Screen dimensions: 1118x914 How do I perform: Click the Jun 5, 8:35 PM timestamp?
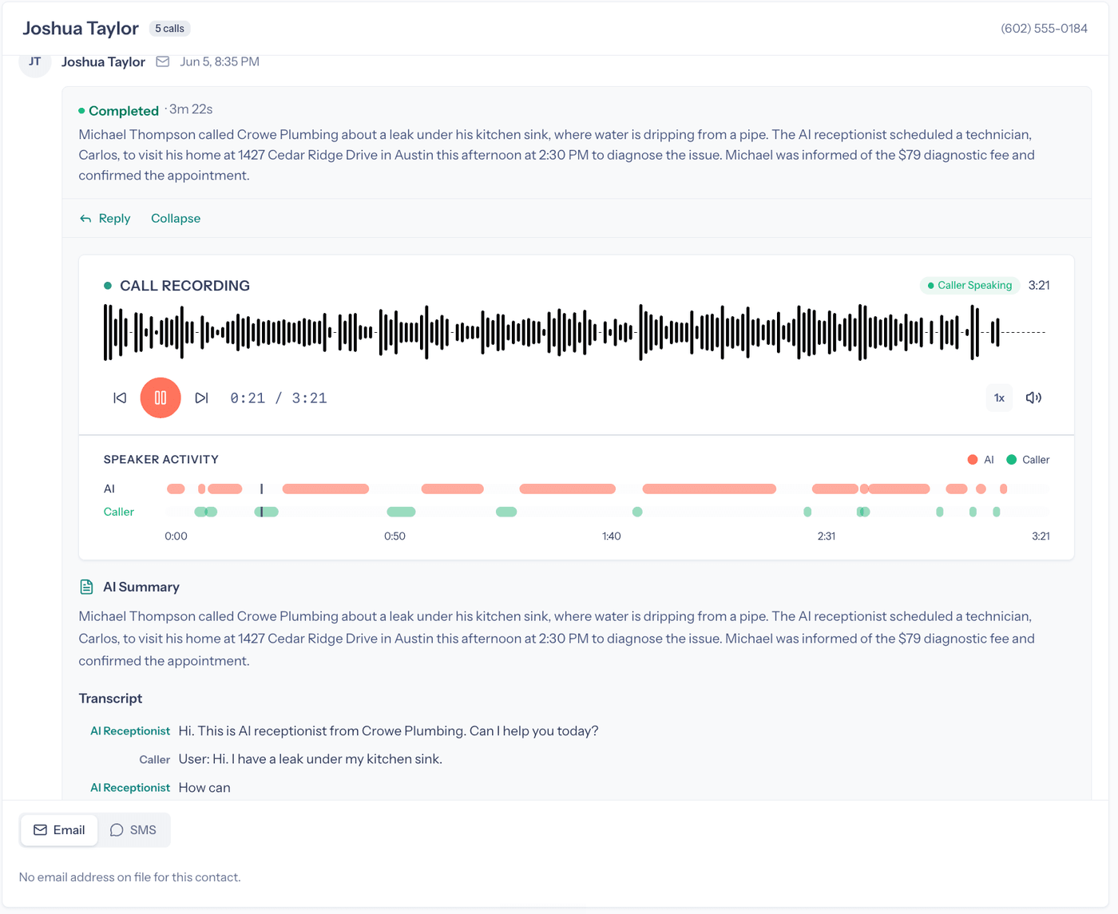click(220, 61)
